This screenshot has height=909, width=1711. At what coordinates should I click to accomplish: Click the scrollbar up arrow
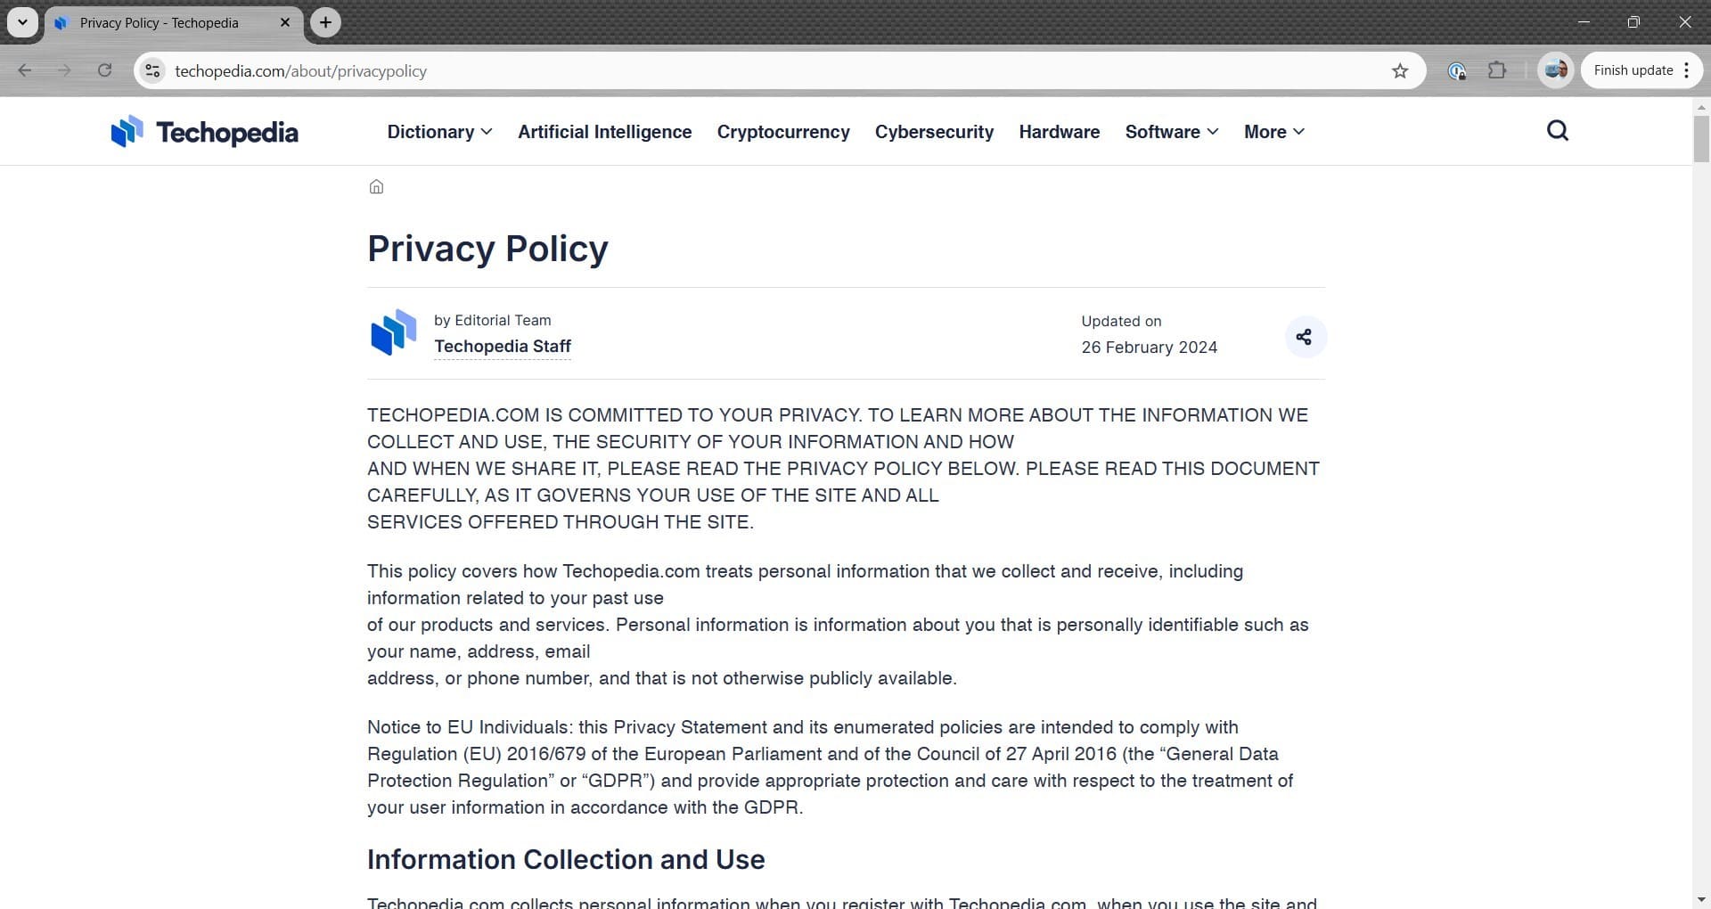pyautogui.click(x=1701, y=107)
